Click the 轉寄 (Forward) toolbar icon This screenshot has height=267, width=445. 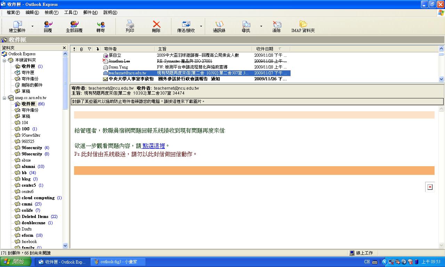101,24
